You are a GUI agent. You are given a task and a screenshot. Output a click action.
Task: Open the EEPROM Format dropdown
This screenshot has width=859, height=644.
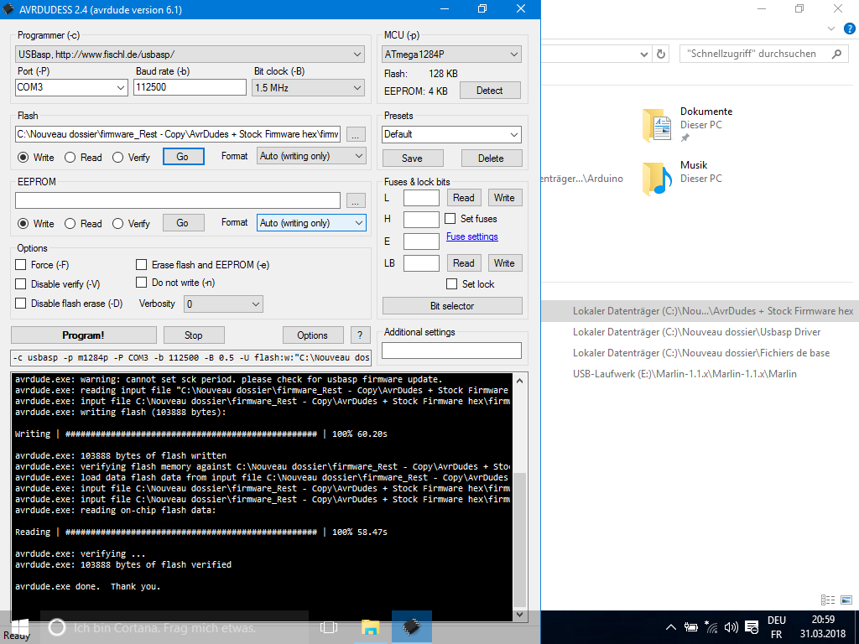(x=311, y=223)
